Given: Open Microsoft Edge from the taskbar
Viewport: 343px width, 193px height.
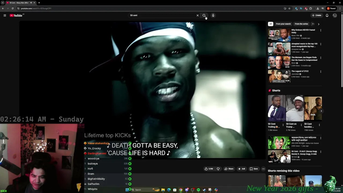Looking at the screenshot, I should (x=169, y=190).
